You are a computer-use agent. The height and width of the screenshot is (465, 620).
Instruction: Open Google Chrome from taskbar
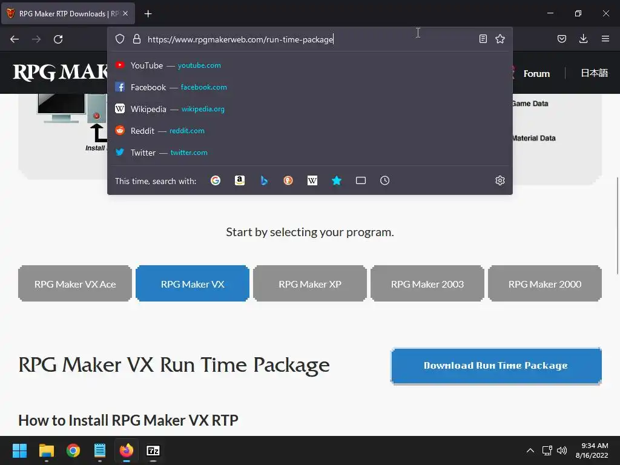pyautogui.click(x=73, y=450)
